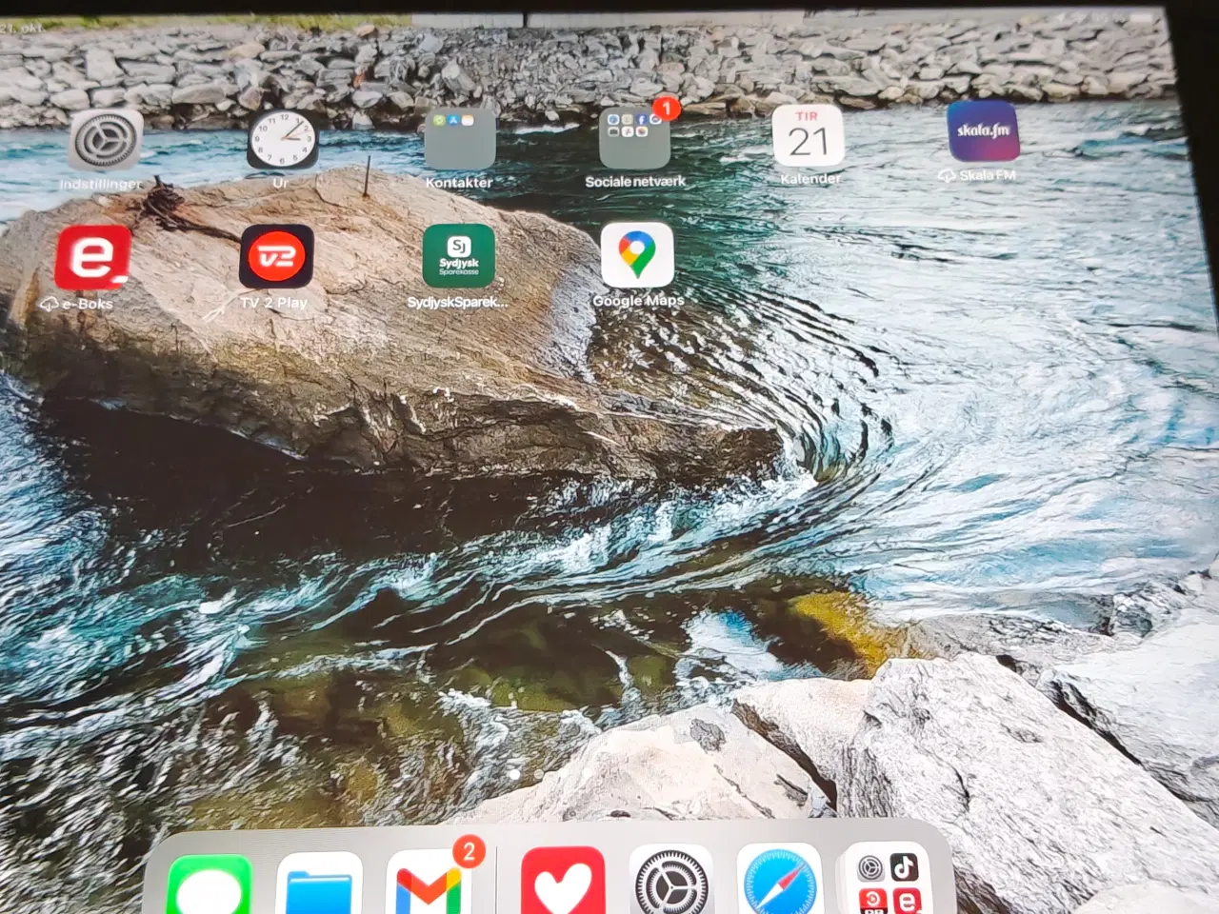This screenshot has height=914, width=1219.
Task: Open the Ur clock app
Action: click(x=282, y=140)
